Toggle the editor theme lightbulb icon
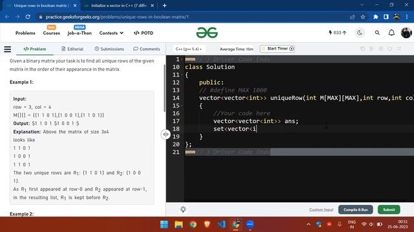The image size is (414, 232). pyautogui.click(x=183, y=209)
